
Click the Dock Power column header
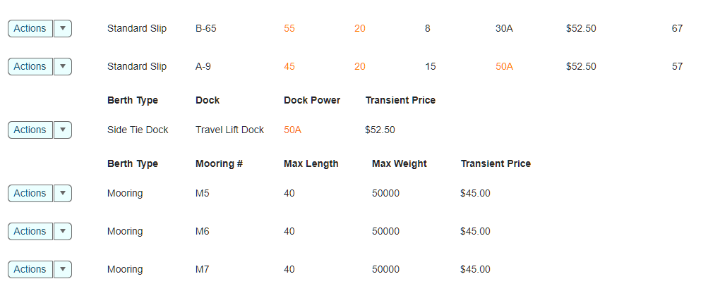(x=312, y=101)
